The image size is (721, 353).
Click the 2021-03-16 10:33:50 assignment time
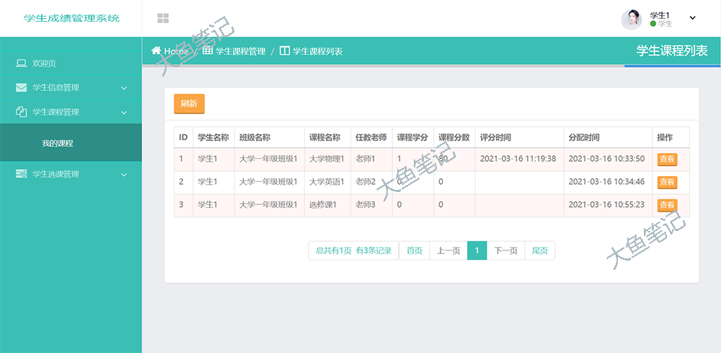606,159
